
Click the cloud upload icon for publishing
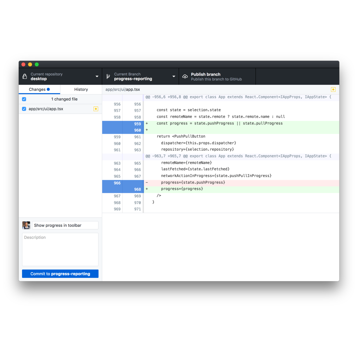tap(185, 76)
